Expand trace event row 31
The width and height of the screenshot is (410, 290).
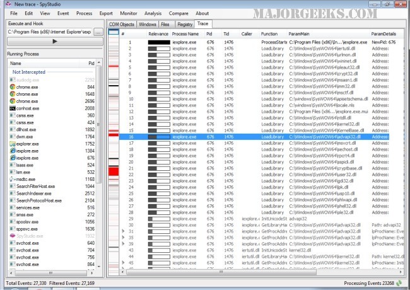coord(124,231)
